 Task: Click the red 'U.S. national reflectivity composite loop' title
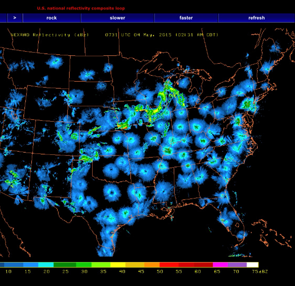coord(81,8)
